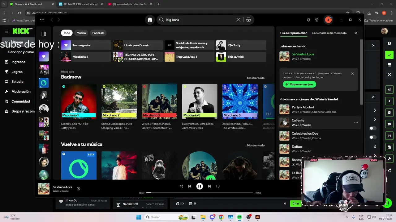Switch to Escuchado recientemente tab
The height and width of the screenshot is (222, 396).
click(x=329, y=33)
